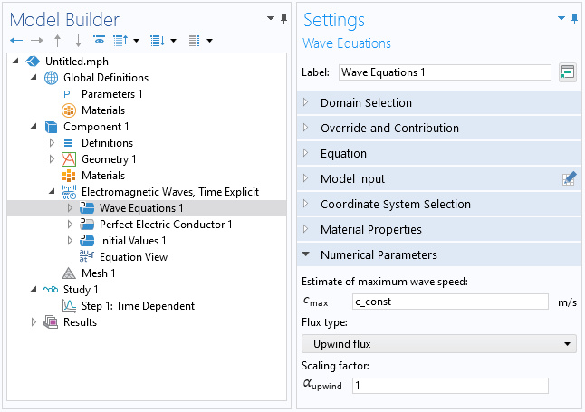Click the Model Input edit icon
Viewport: 585px width, 412px height.
(x=569, y=178)
